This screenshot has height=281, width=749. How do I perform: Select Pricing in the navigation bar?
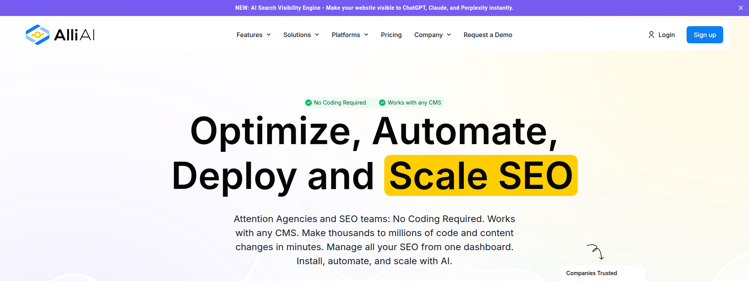pyautogui.click(x=391, y=35)
